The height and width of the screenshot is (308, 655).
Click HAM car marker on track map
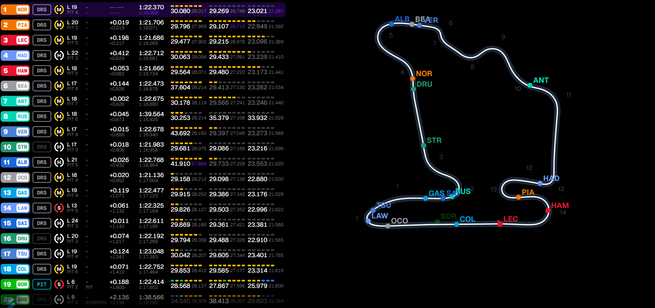[x=548, y=210]
